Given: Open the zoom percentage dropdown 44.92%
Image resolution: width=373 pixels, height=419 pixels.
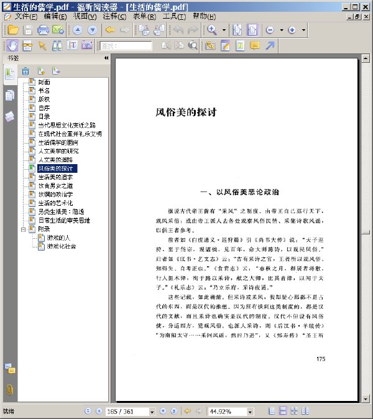Looking at the screenshot, I should point(250,412).
